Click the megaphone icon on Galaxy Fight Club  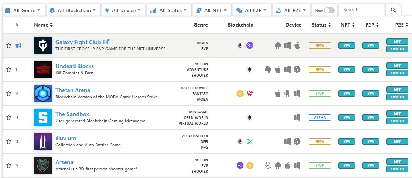point(18,45)
